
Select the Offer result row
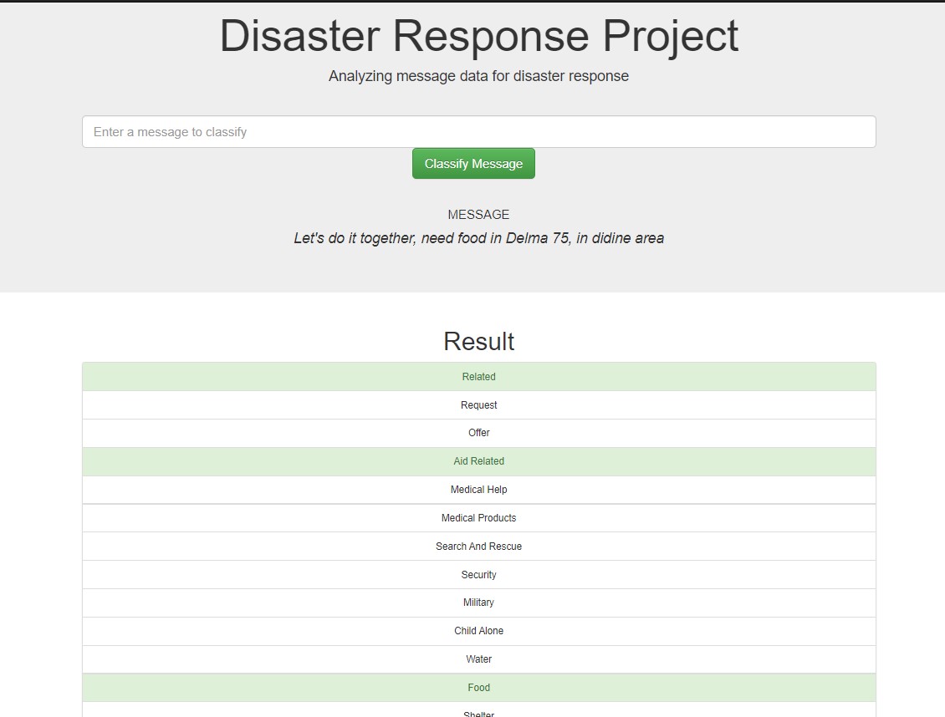(x=478, y=433)
